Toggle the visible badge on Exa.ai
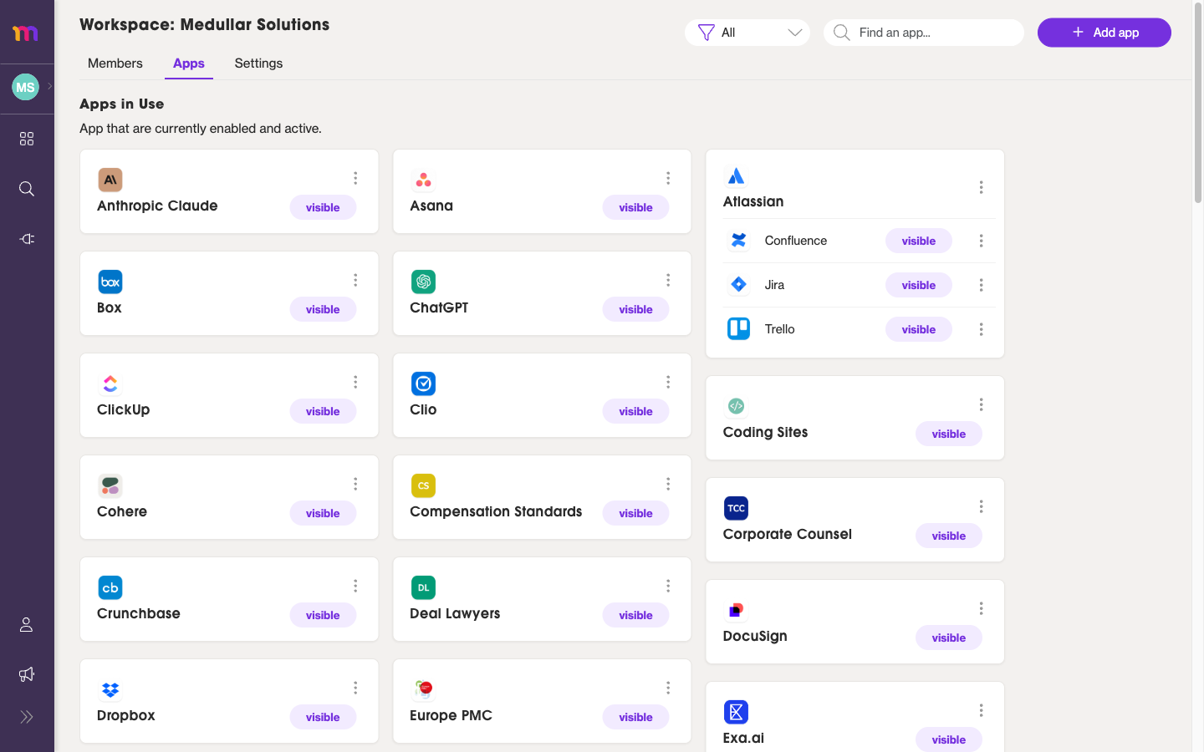The height and width of the screenshot is (752, 1204). [x=948, y=739]
